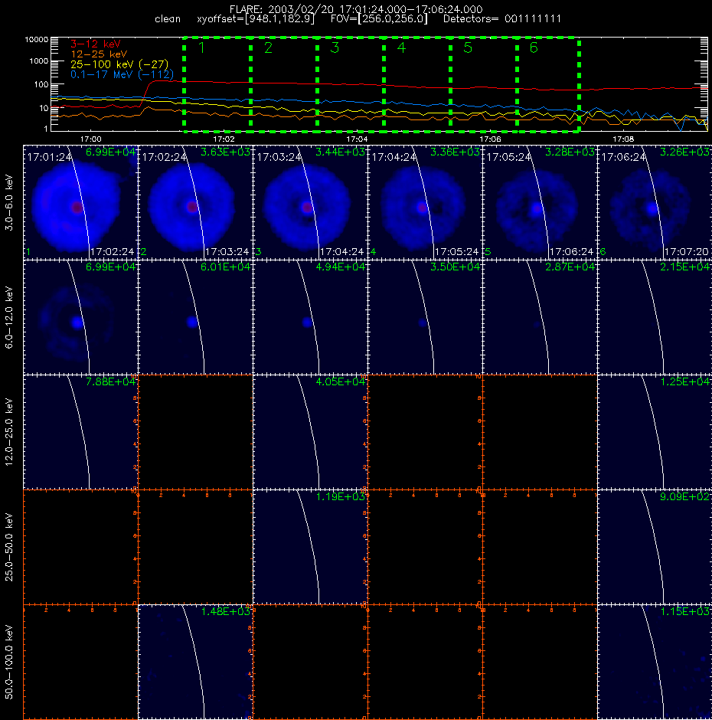Open the 3-6 keV image starting 17:04:24
Screen dimensions: 712x720
[x=425, y=202]
